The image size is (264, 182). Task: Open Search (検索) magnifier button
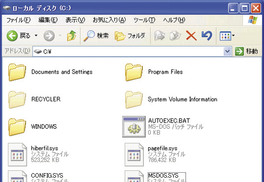click(96, 36)
